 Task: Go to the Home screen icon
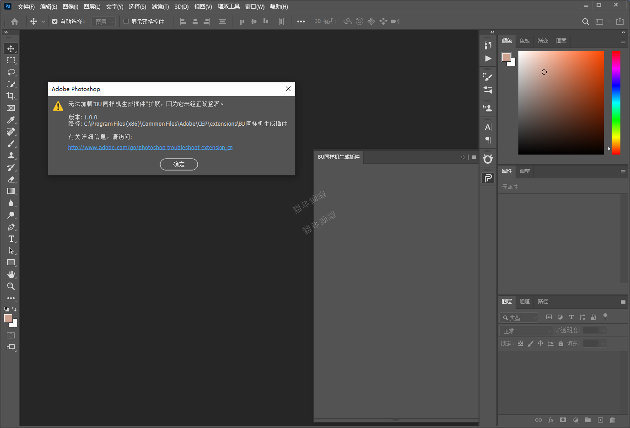click(x=15, y=21)
